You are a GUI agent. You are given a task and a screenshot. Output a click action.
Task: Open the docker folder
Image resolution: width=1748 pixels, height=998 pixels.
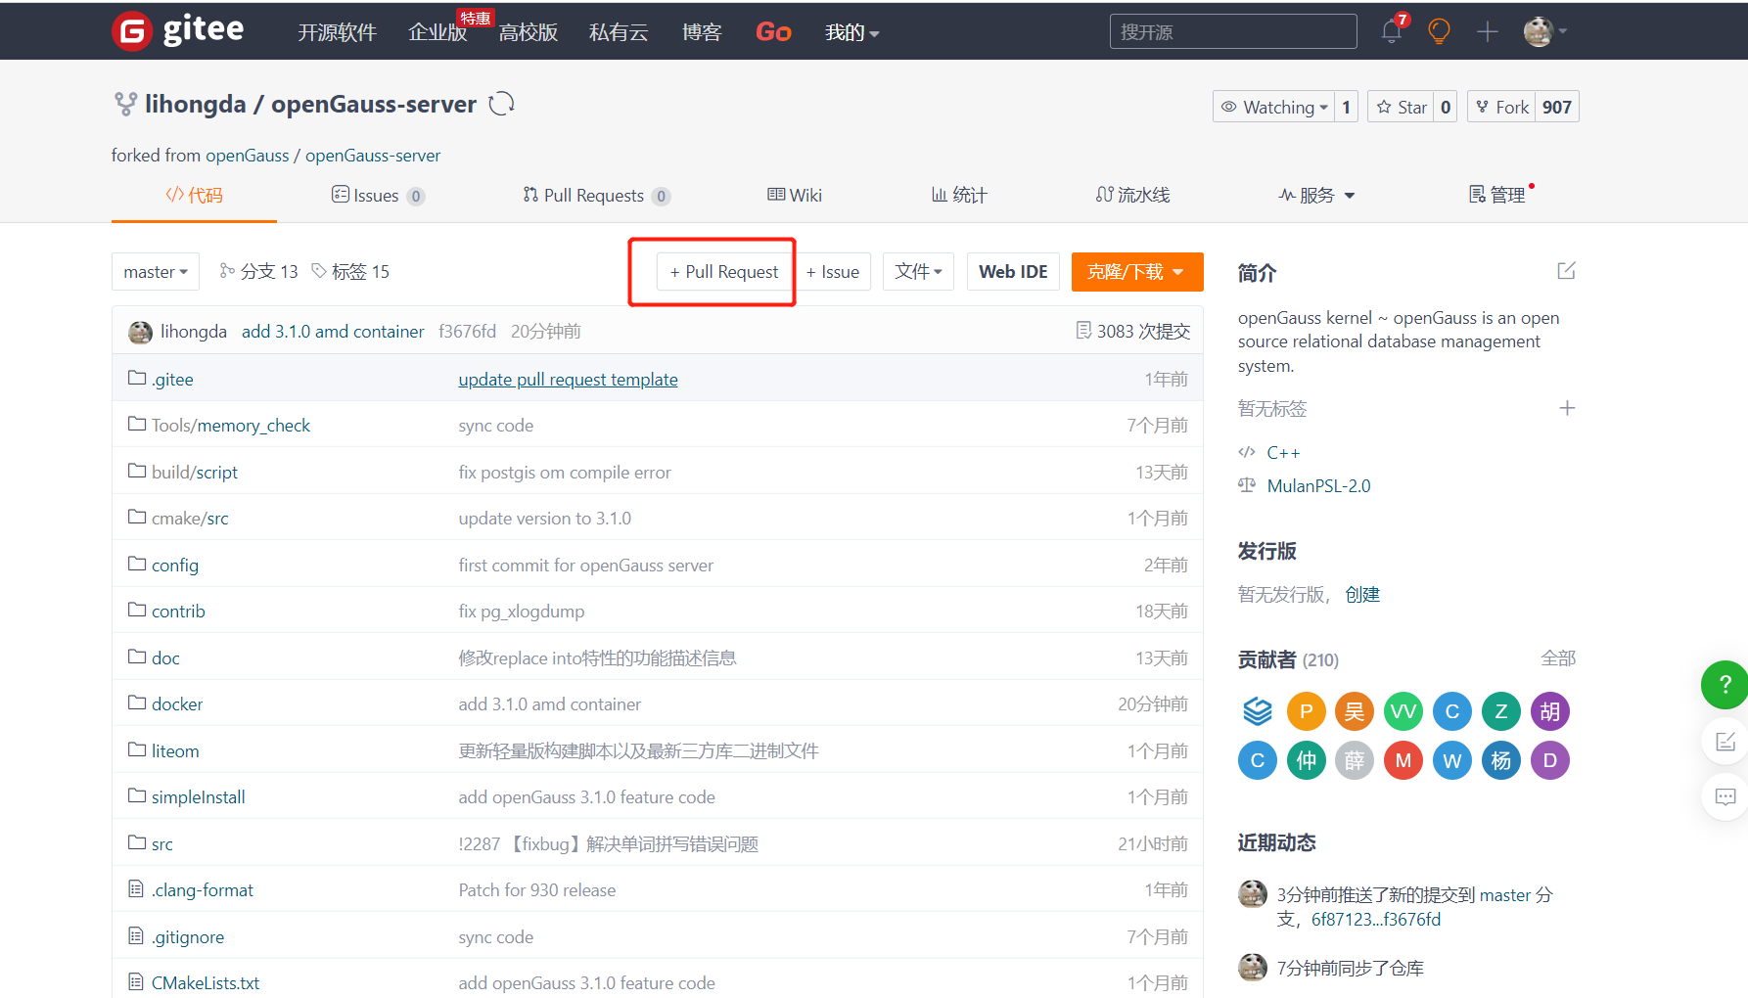(177, 704)
